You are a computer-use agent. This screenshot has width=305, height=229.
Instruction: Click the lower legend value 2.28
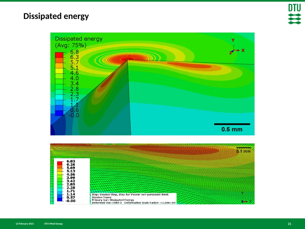(x=71, y=188)
